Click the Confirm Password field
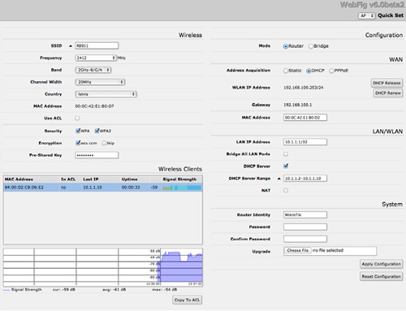The width and height of the screenshot is (406, 311). pos(305,239)
